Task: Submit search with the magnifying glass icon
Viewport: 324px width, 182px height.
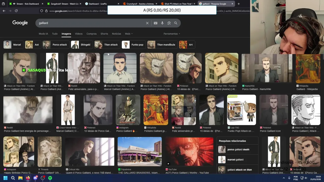Action: click(176, 23)
